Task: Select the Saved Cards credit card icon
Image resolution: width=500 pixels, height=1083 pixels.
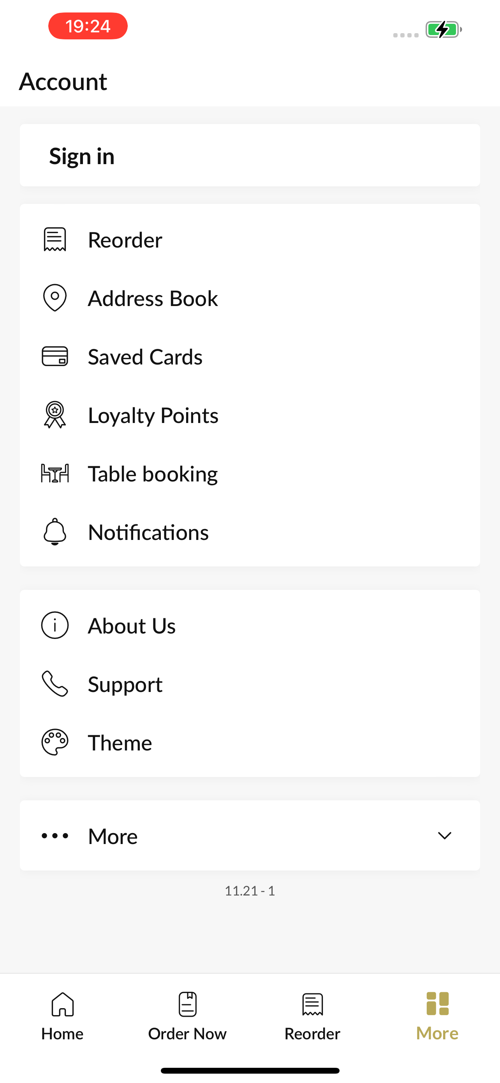Action: click(55, 356)
